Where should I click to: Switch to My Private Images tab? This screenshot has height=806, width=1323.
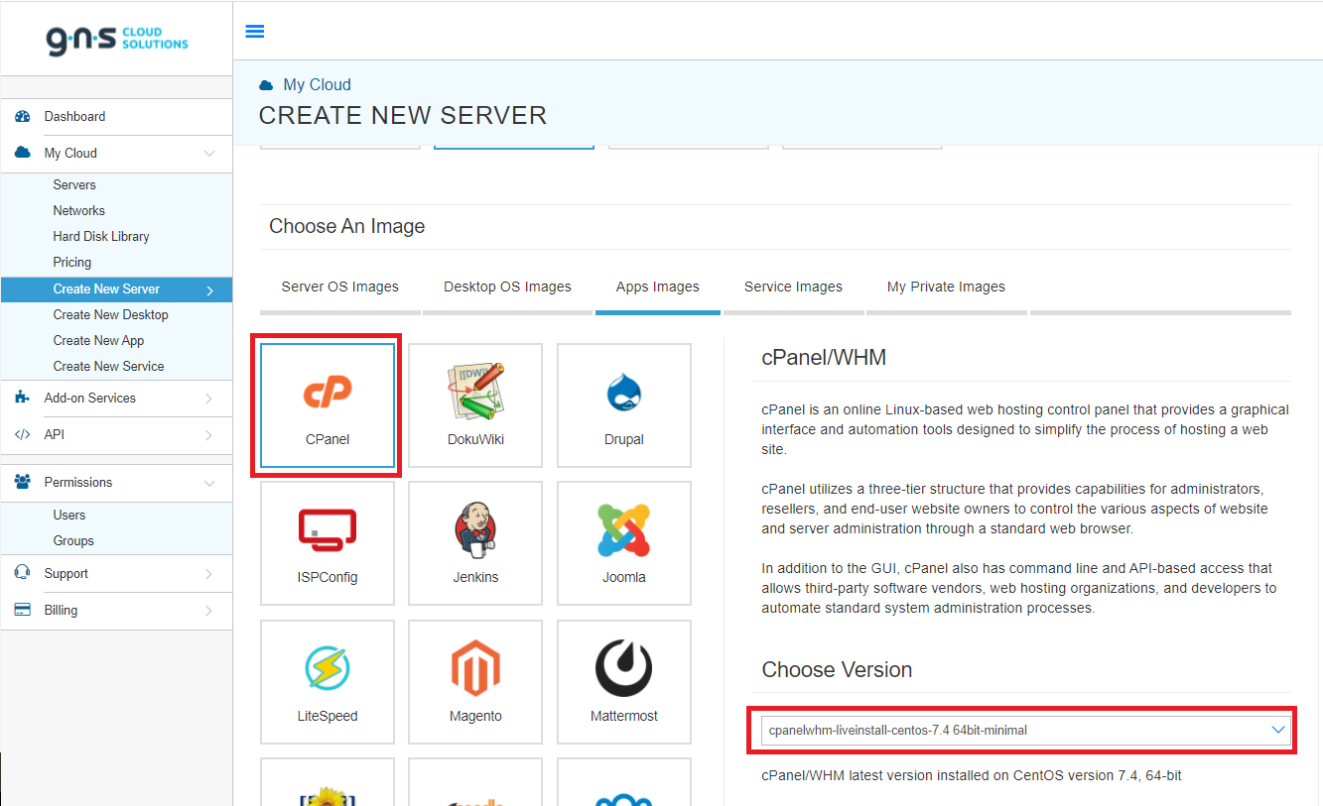(946, 287)
